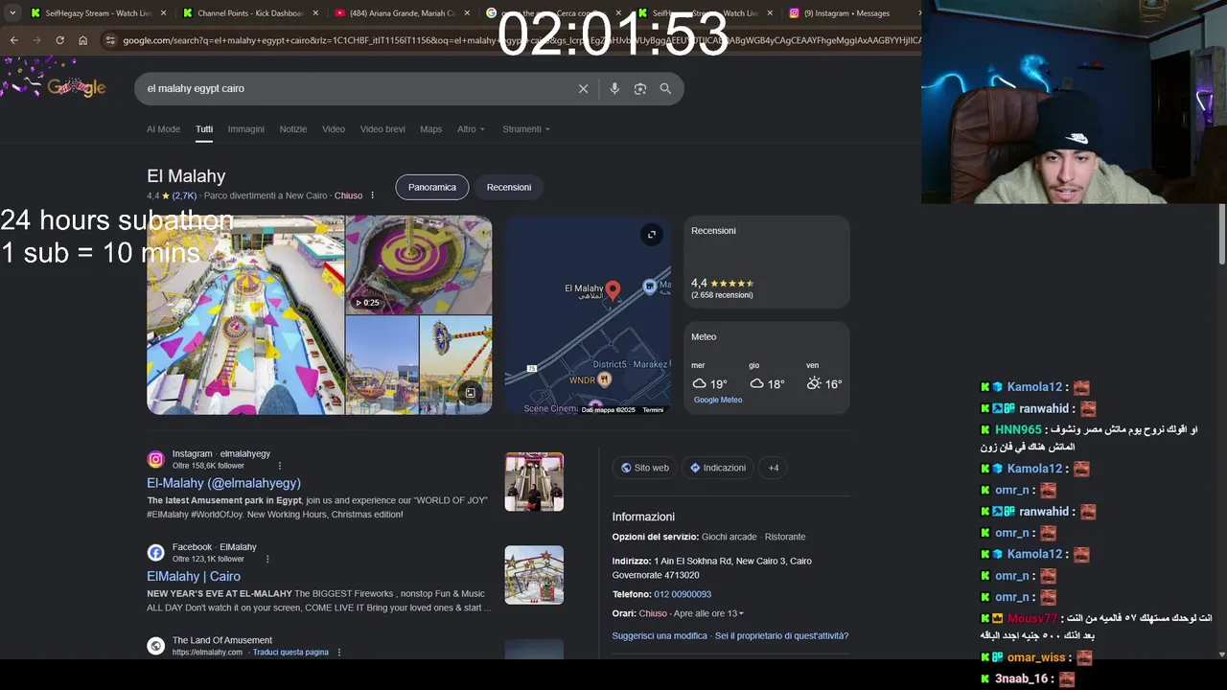Click the Land Of Amusement site icon
Viewport: 1227px width, 690px height.
156,645
